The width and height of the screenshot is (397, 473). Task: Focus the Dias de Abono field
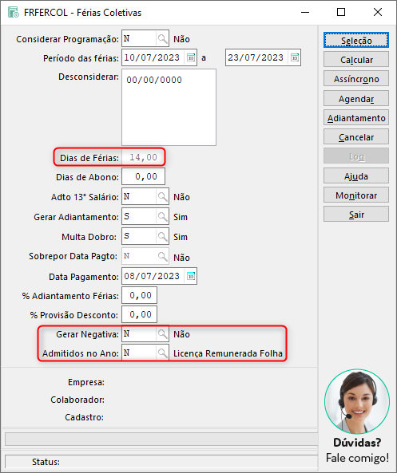pyautogui.click(x=144, y=176)
